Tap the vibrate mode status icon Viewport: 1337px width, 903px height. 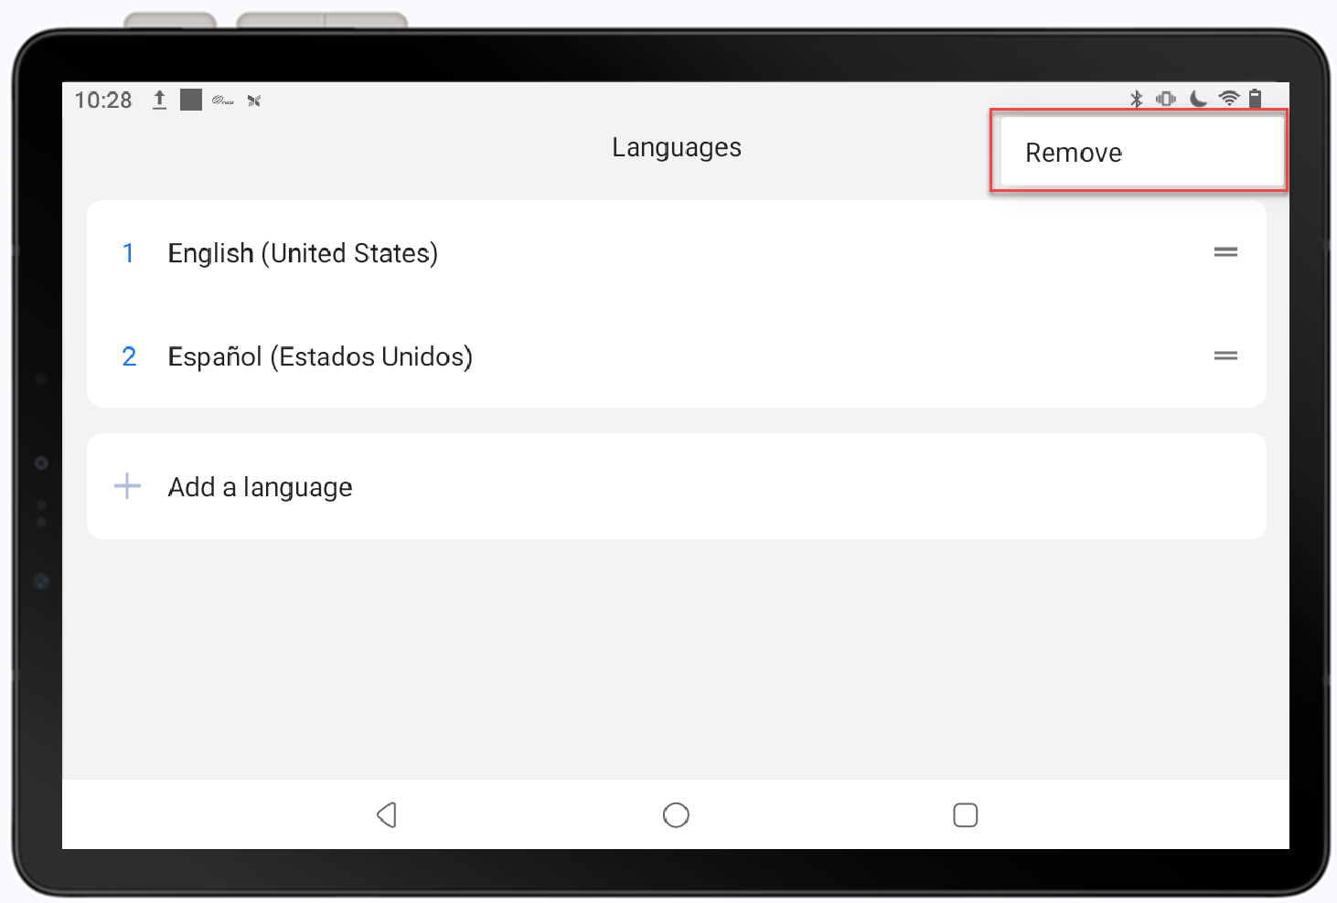pos(1167,98)
